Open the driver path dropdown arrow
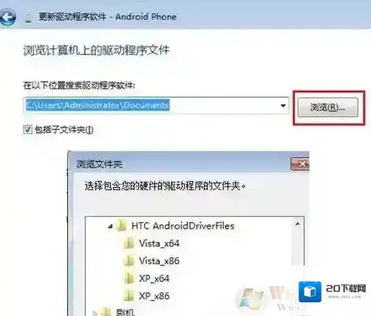The image size is (371, 316). 283,105
